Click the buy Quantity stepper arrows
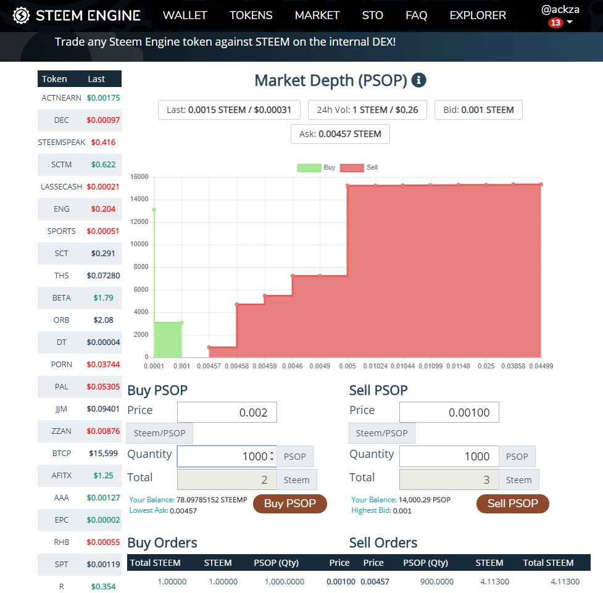The height and width of the screenshot is (593, 603). [x=272, y=457]
